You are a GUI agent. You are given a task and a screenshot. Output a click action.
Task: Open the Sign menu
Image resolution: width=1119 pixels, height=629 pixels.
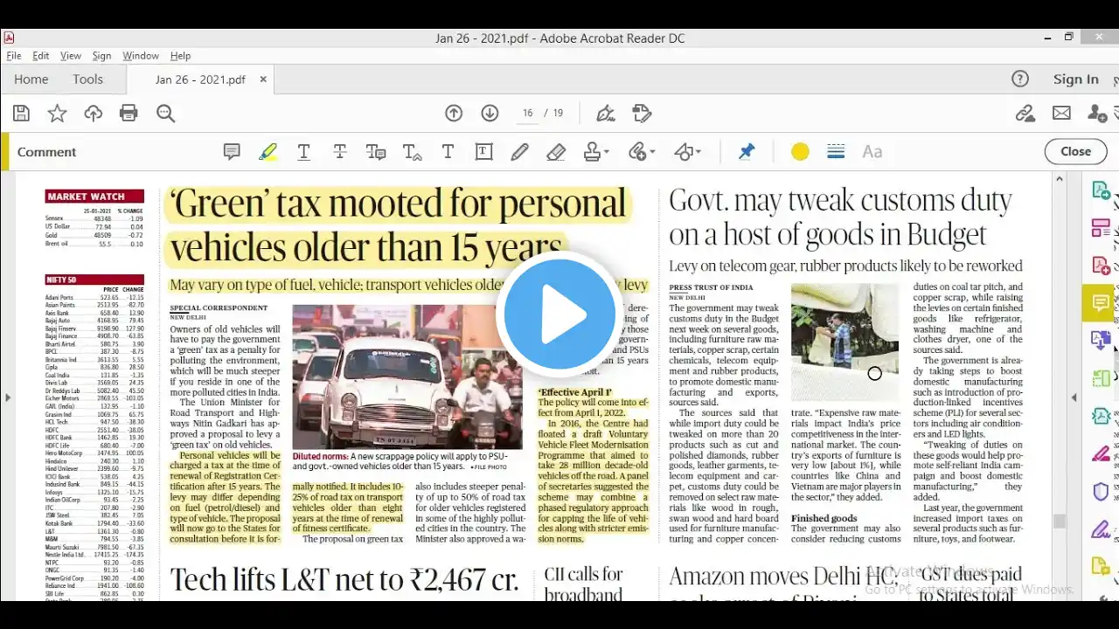click(101, 56)
